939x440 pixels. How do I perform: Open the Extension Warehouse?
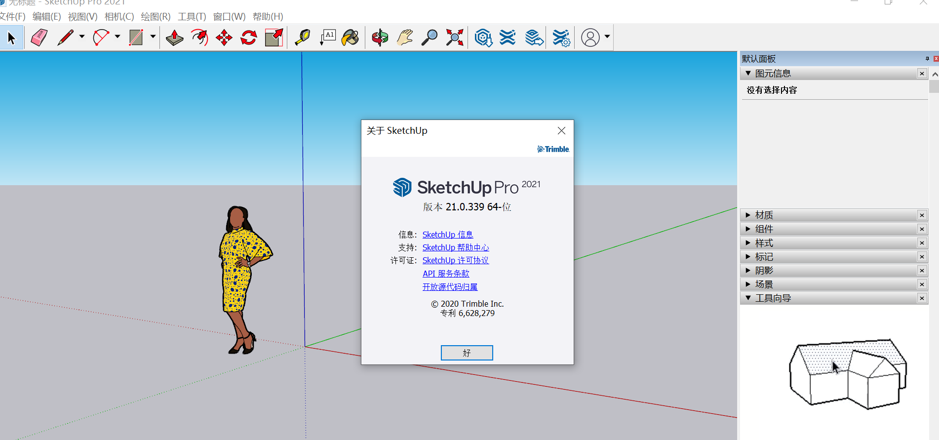[508, 38]
